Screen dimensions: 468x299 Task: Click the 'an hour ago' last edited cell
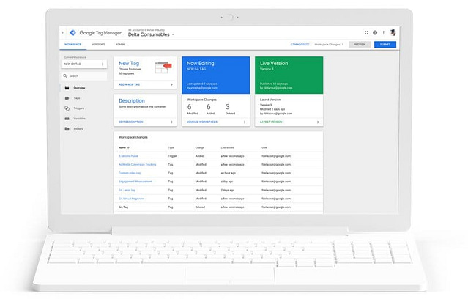coord(228,173)
